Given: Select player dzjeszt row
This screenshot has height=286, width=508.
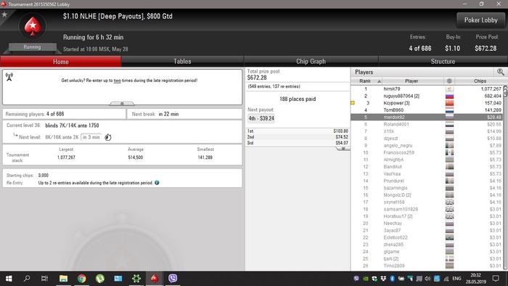Looking at the screenshot, I should coord(427,139).
